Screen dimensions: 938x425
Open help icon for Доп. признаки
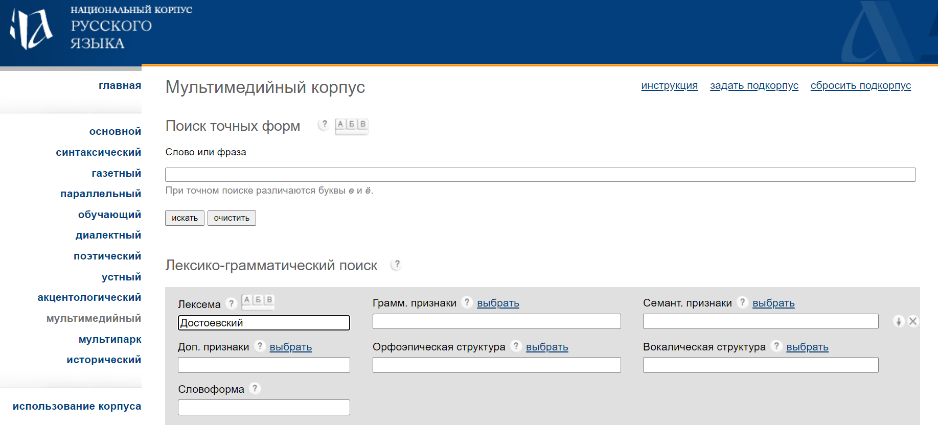(x=260, y=346)
